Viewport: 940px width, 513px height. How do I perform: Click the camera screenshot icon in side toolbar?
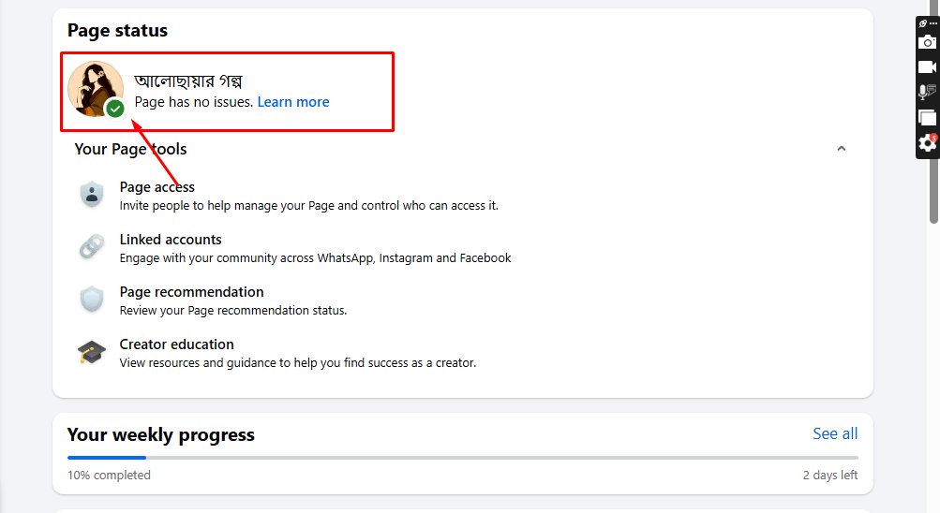pos(927,42)
